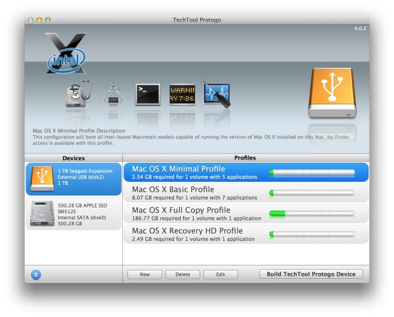Select Mac OS X Full Copy Profile
The height and width of the screenshot is (317, 394).
tap(246, 213)
